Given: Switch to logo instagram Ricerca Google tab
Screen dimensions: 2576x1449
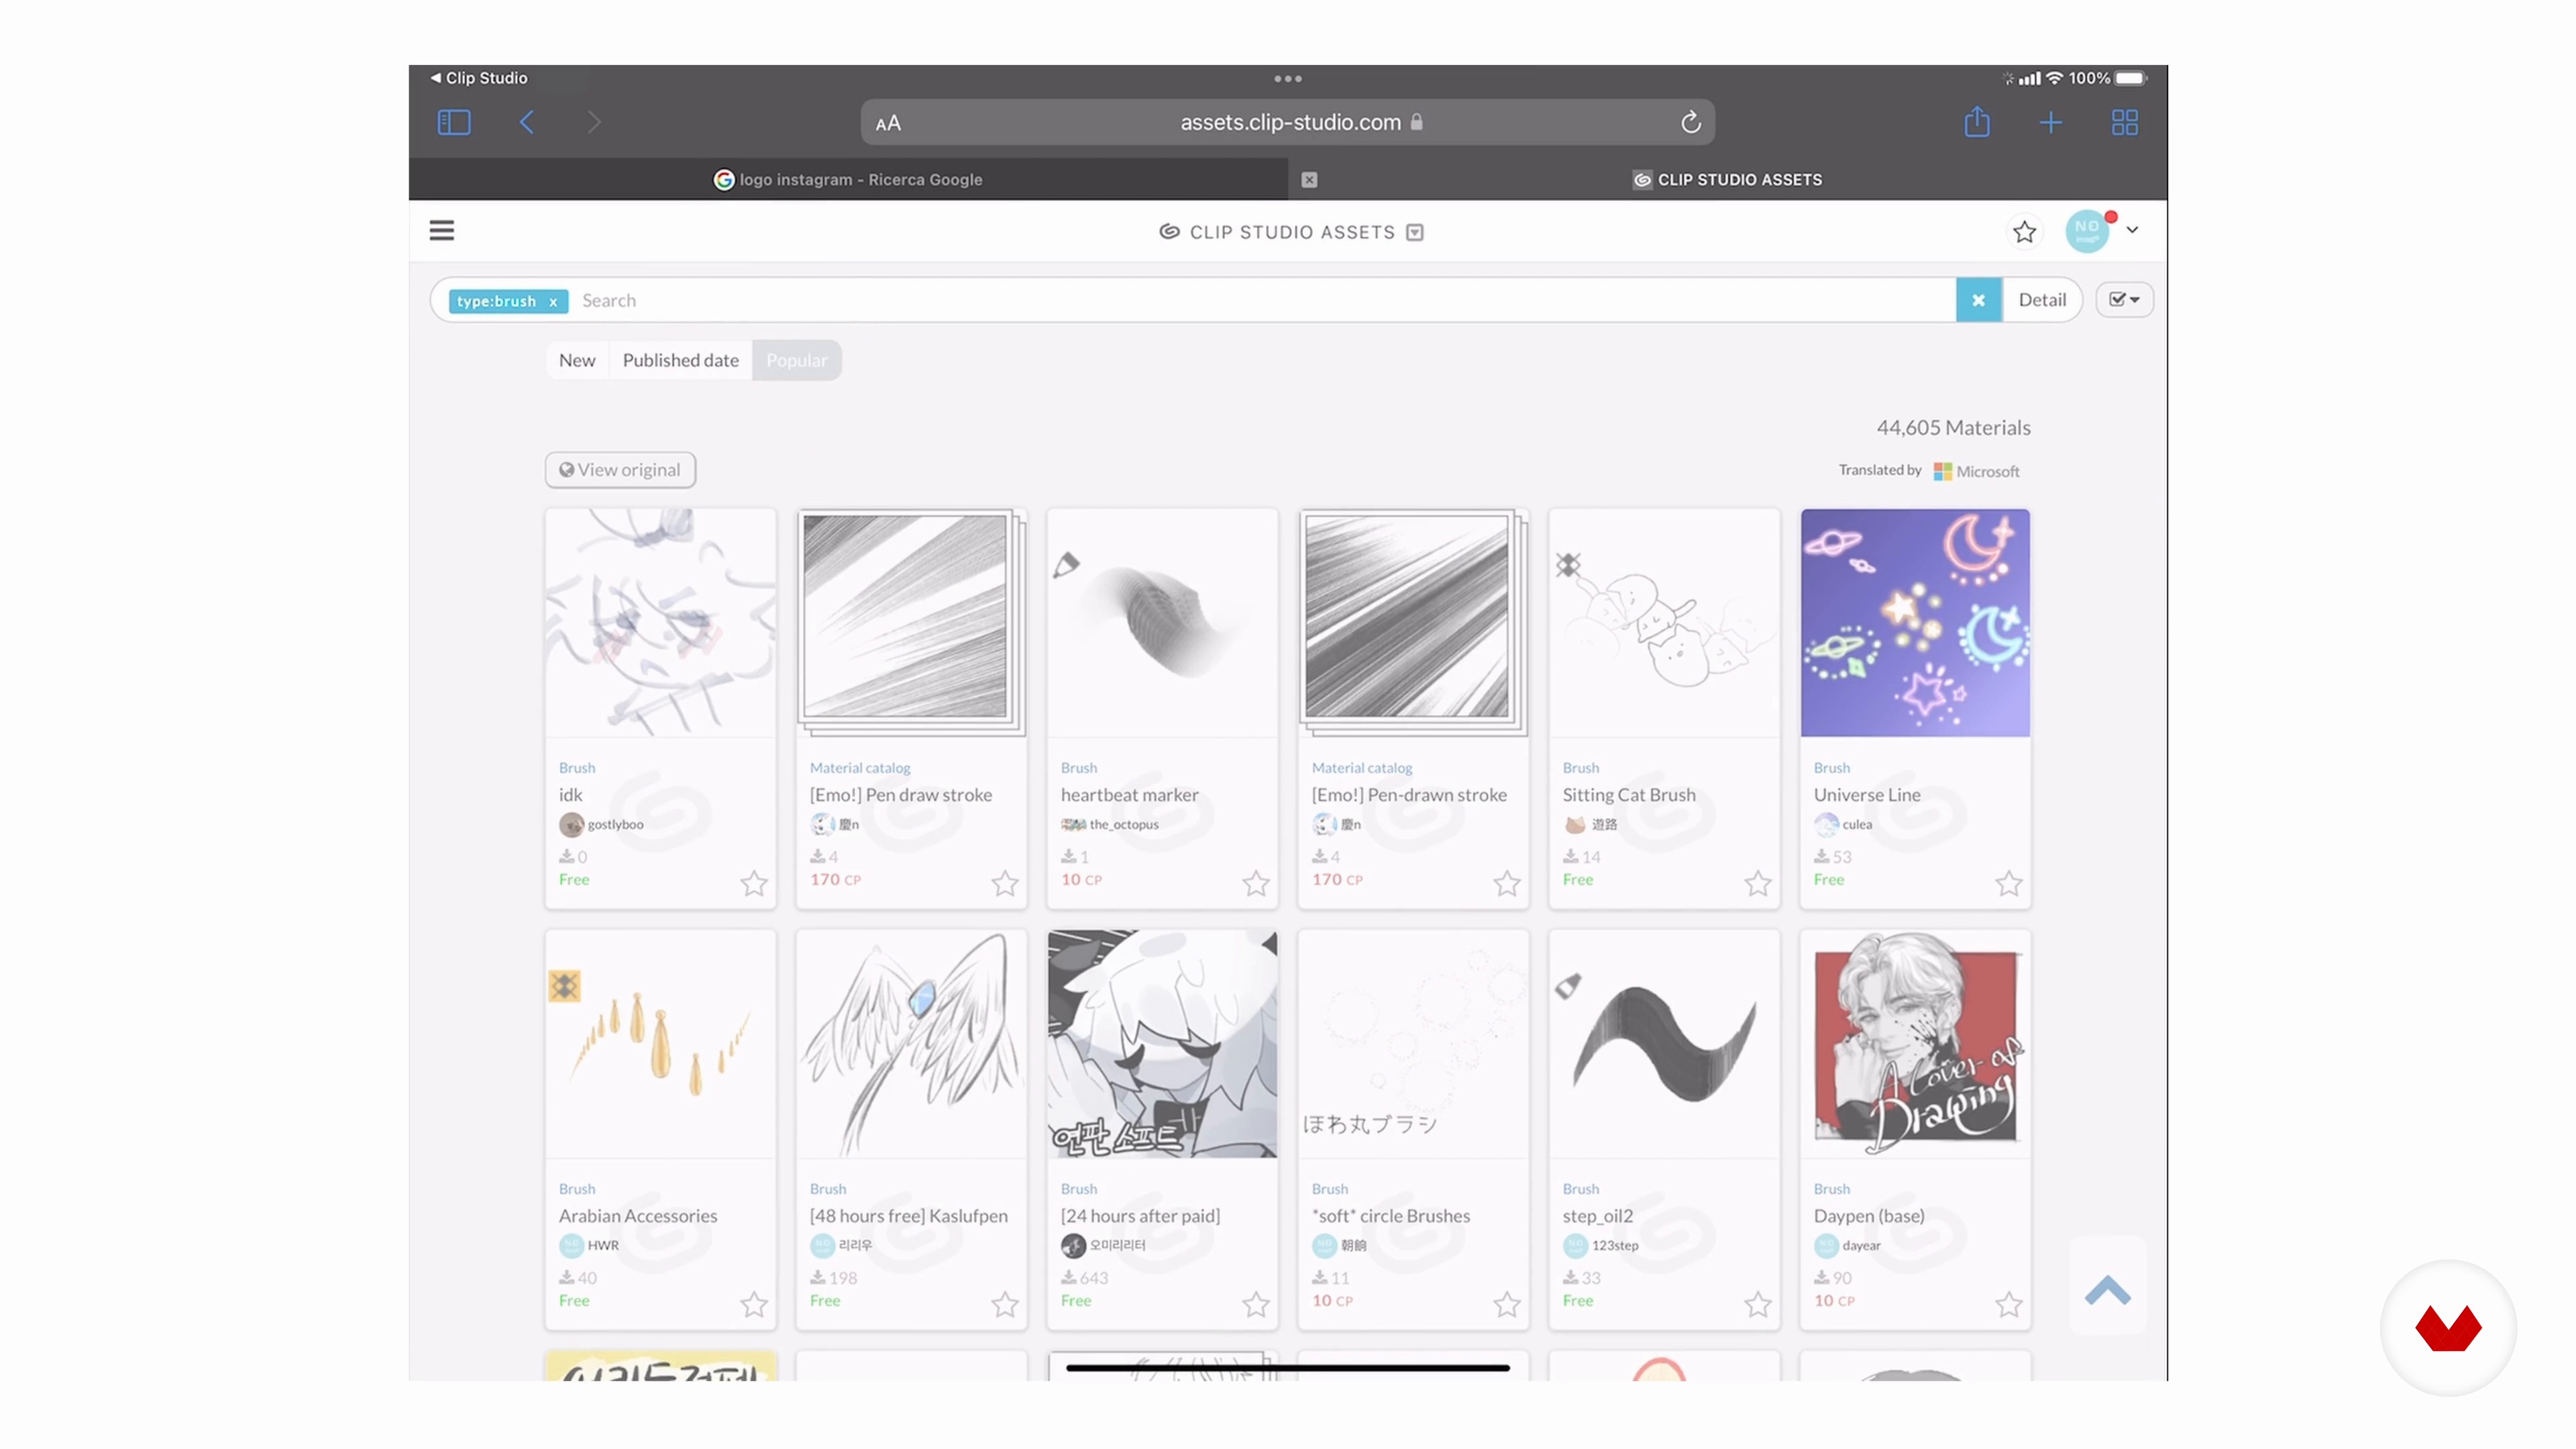Looking at the screenshot, I should point(848,180).
